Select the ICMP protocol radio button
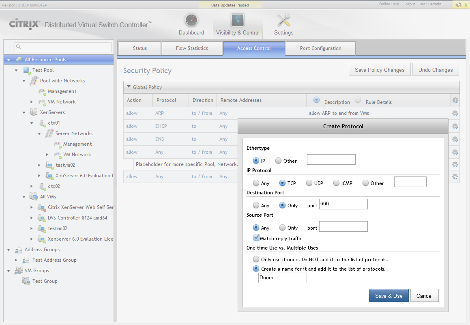The image size is (470, 325). click(336, 183)
